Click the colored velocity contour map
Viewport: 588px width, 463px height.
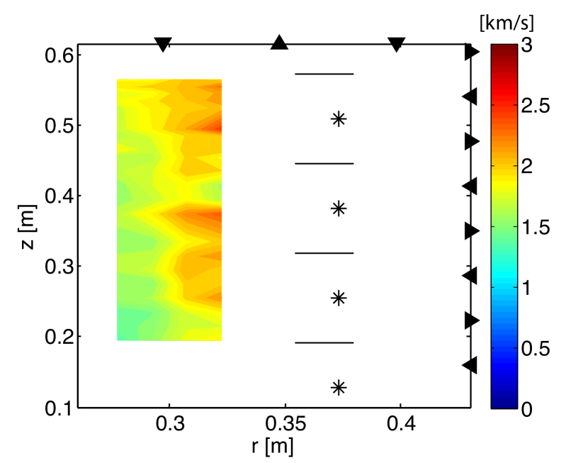tap(169, 210)
